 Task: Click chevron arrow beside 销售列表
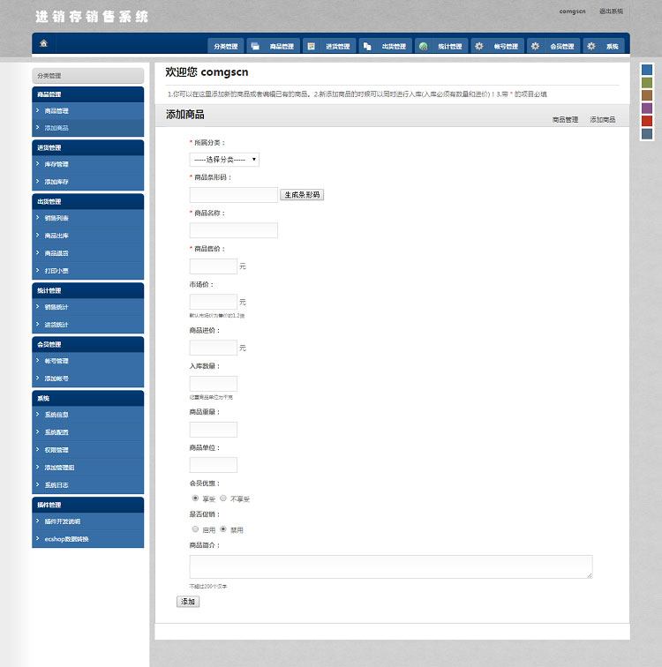click(x=37, y=217)
